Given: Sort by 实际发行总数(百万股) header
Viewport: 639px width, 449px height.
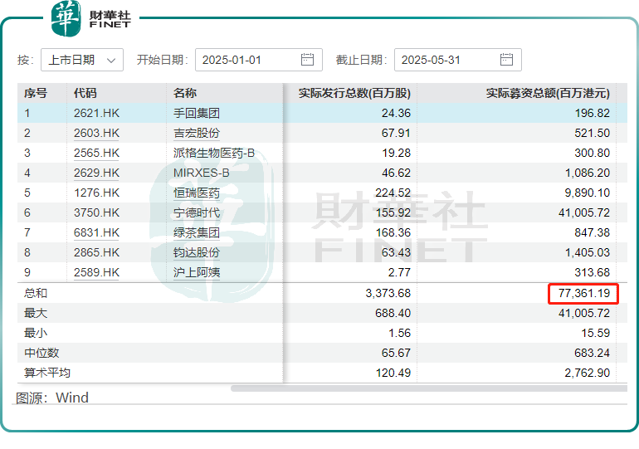Looking at the screenshot, I should point(354,93).
